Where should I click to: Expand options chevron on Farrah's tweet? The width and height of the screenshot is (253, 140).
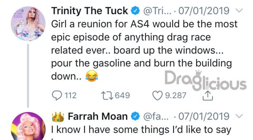[239, 116]
